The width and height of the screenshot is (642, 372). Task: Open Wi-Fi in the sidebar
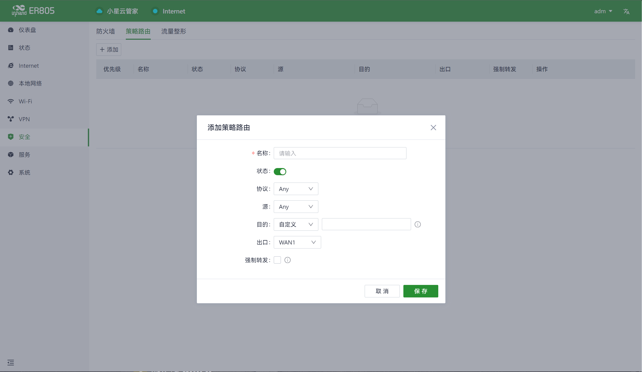pos(45,101)
